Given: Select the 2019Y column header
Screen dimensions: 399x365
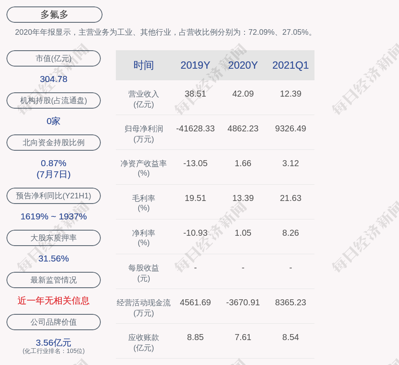Looking at the screenshot, I should [x=195, y=65].
